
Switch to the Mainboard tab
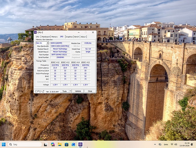tap(46, 37)
